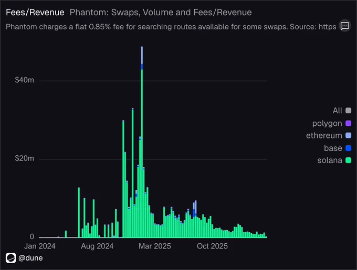Click the 'Oct 2025' x-axis label
Viewport: 357px width, 270px height.
pyautogui.click(x=212, y=246)
